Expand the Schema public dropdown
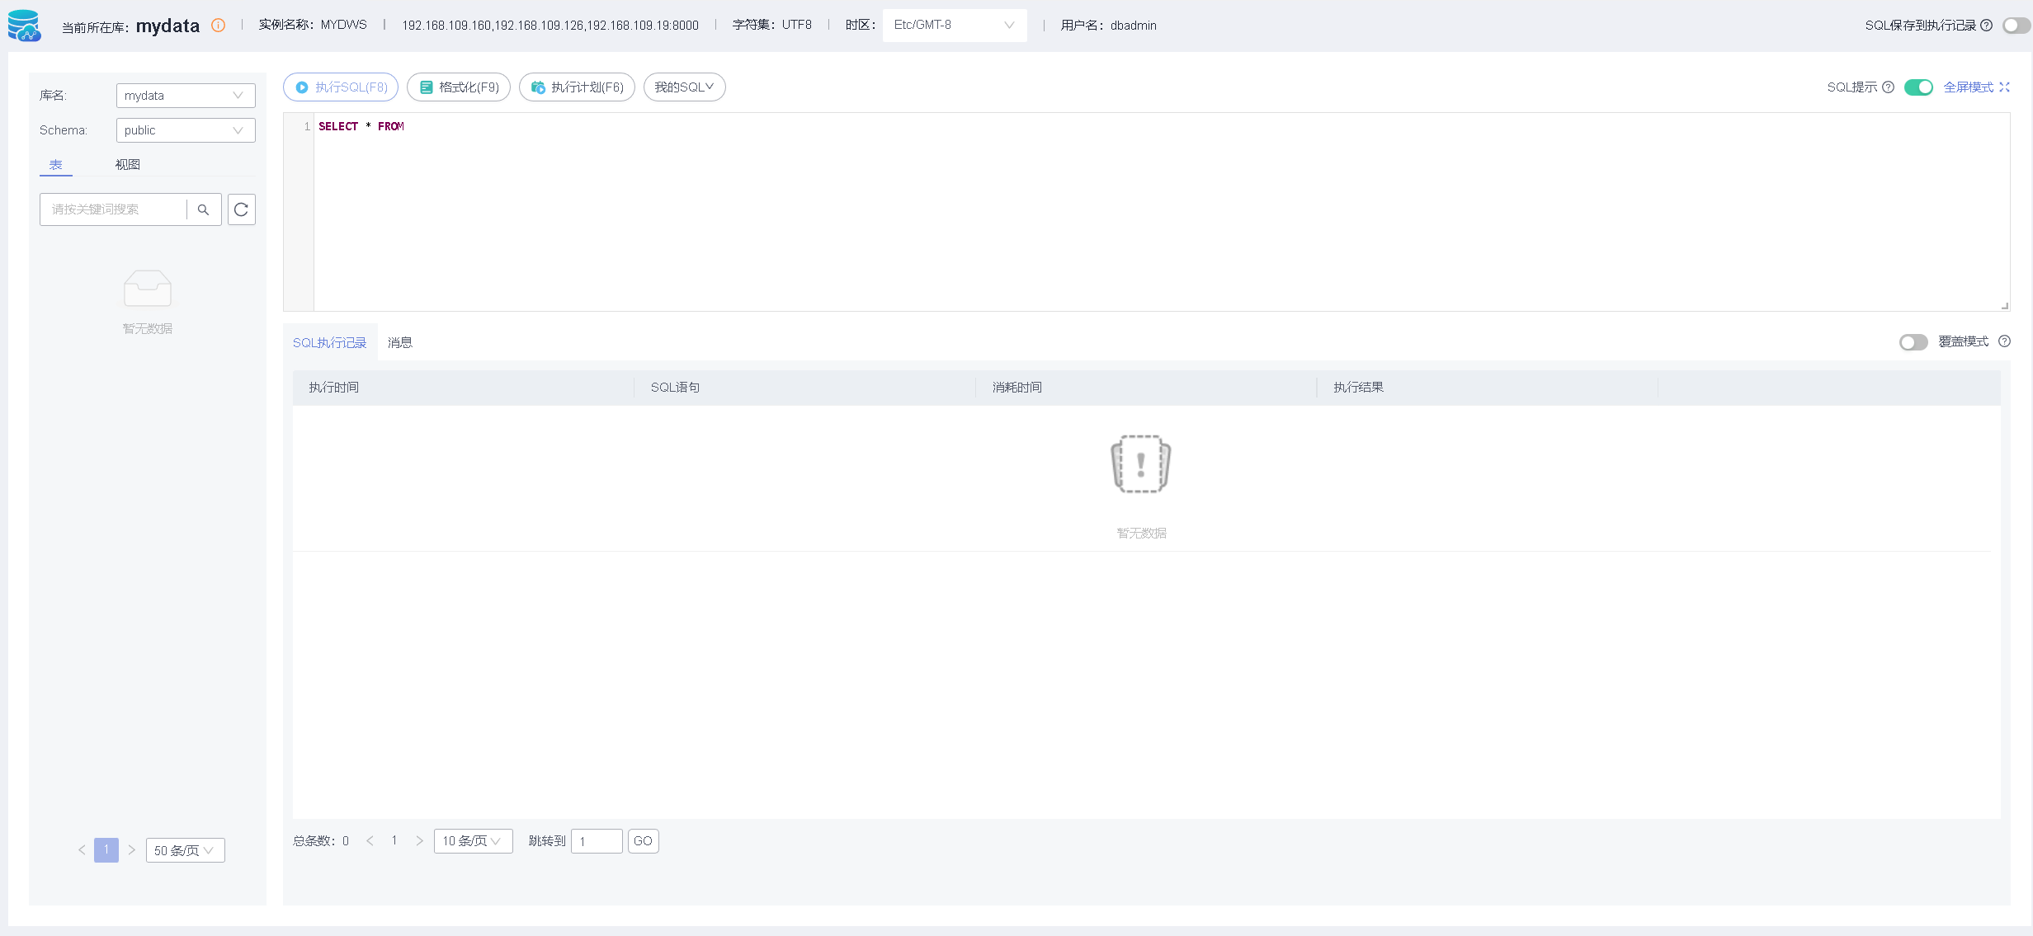Screen dimensions: 2033x936 (x=185, y=130)
